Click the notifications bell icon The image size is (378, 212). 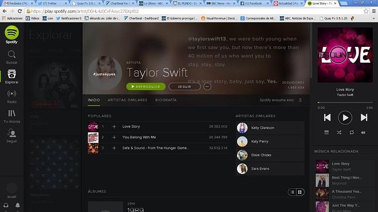[x=18, y=205]
